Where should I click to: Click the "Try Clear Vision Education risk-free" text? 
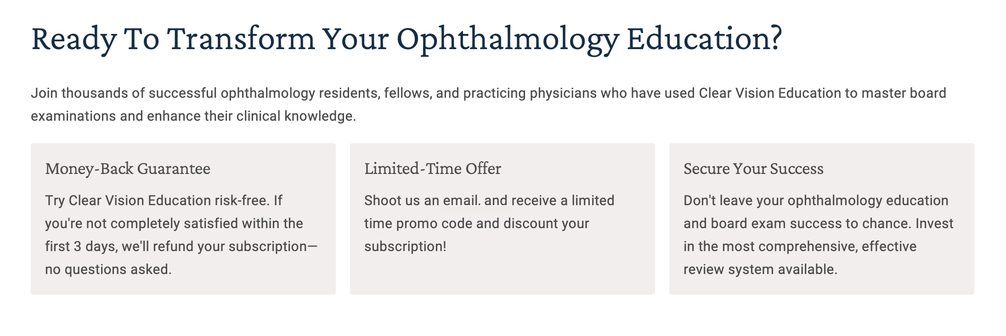(x=157, y=201)
